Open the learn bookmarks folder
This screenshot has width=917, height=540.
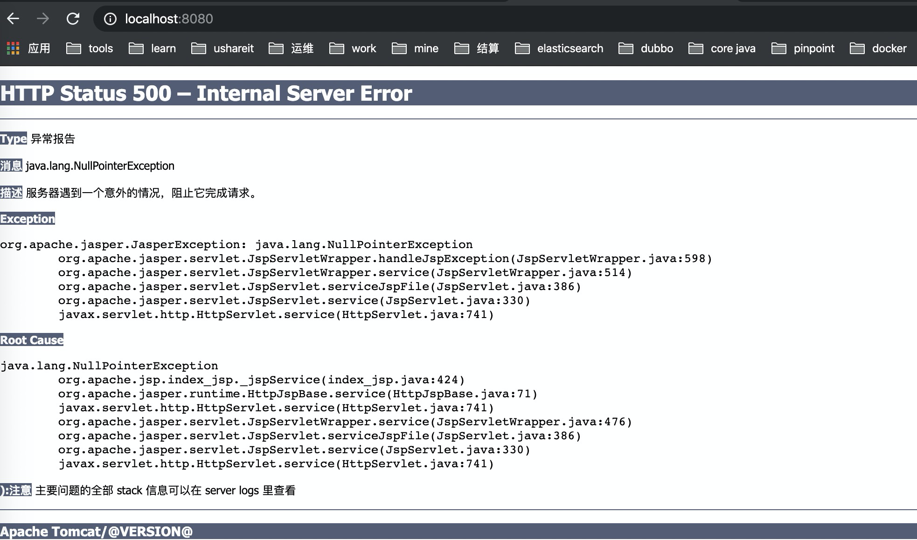[163, 48]
